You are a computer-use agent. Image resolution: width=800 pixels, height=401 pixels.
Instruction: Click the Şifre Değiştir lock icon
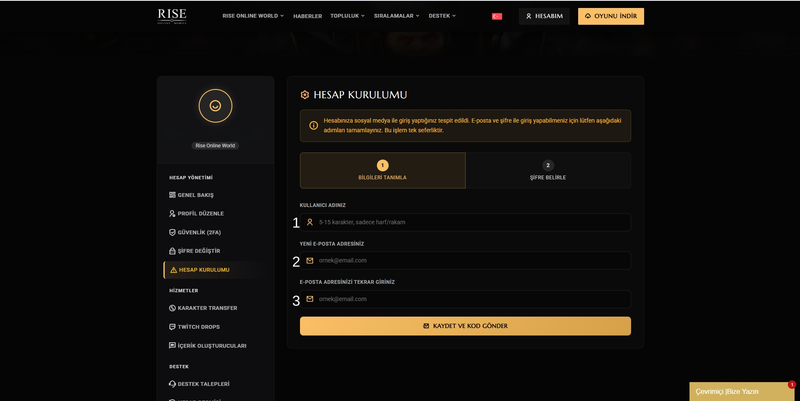coord(172,251)
